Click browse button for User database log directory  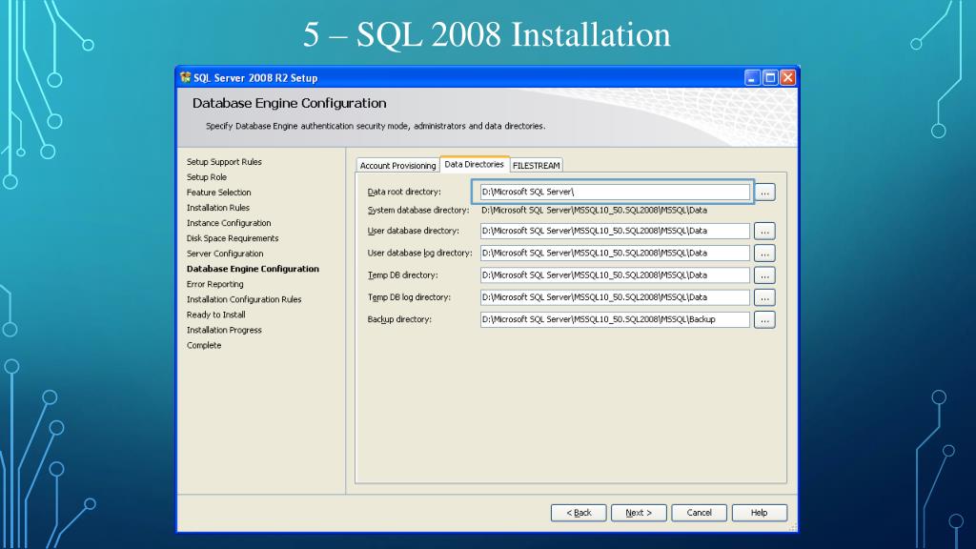764,253
